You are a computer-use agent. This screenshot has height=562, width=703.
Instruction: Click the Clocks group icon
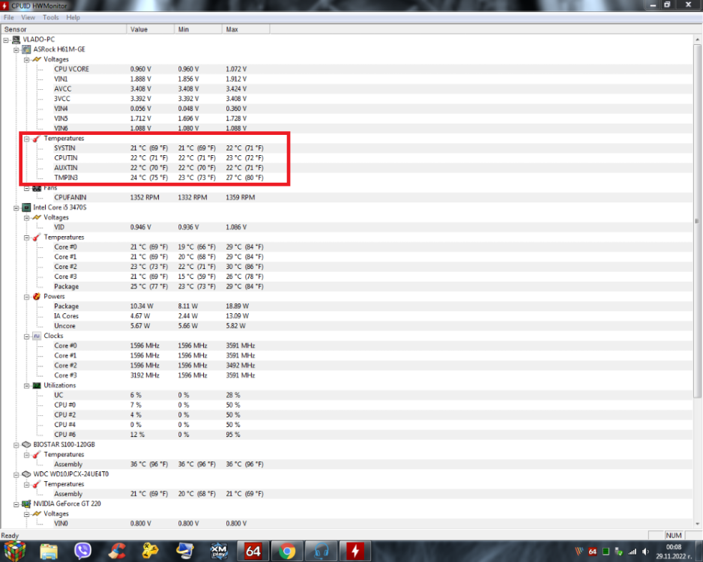[x=37, y=336]
